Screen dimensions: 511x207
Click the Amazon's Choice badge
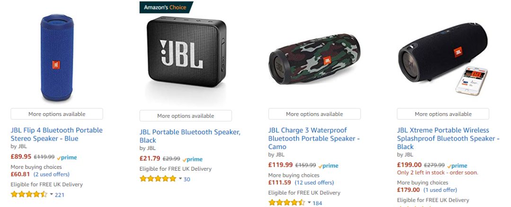point(166,7)
